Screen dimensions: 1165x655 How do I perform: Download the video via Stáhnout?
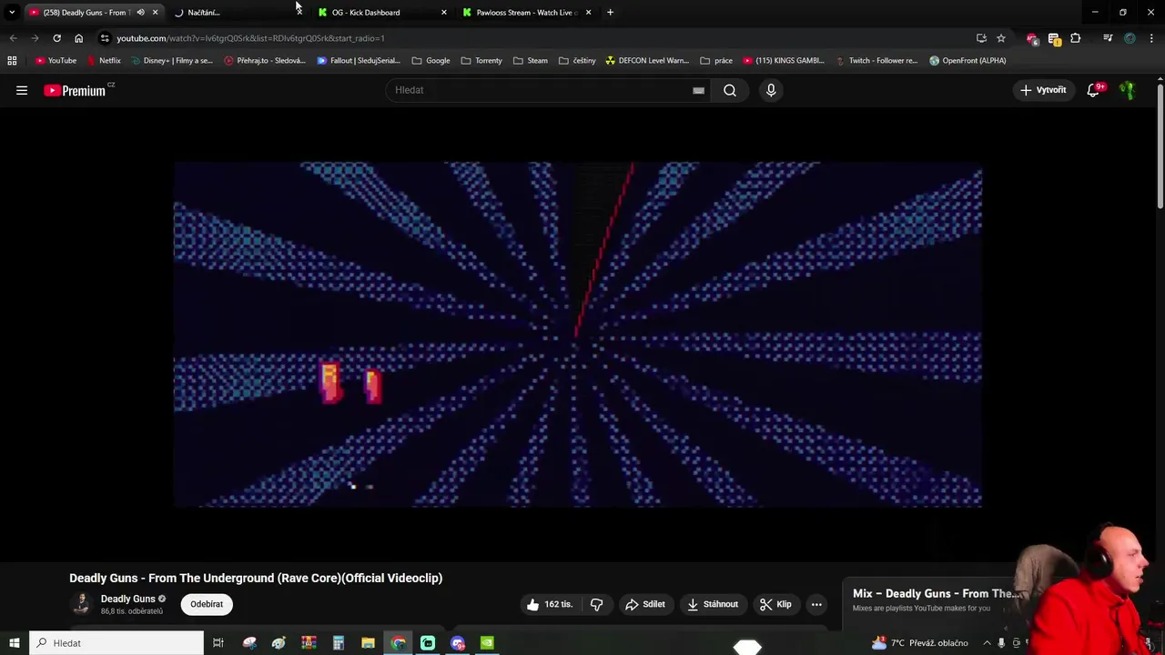(x=713, y=604)
